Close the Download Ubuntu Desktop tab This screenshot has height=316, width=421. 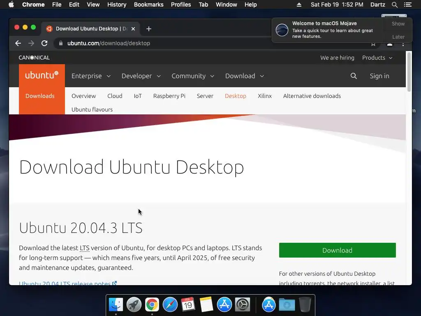click(133, 29)
